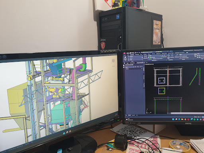
Task: Open Firefox from right monitor taskbar
Action: [185, 119]
